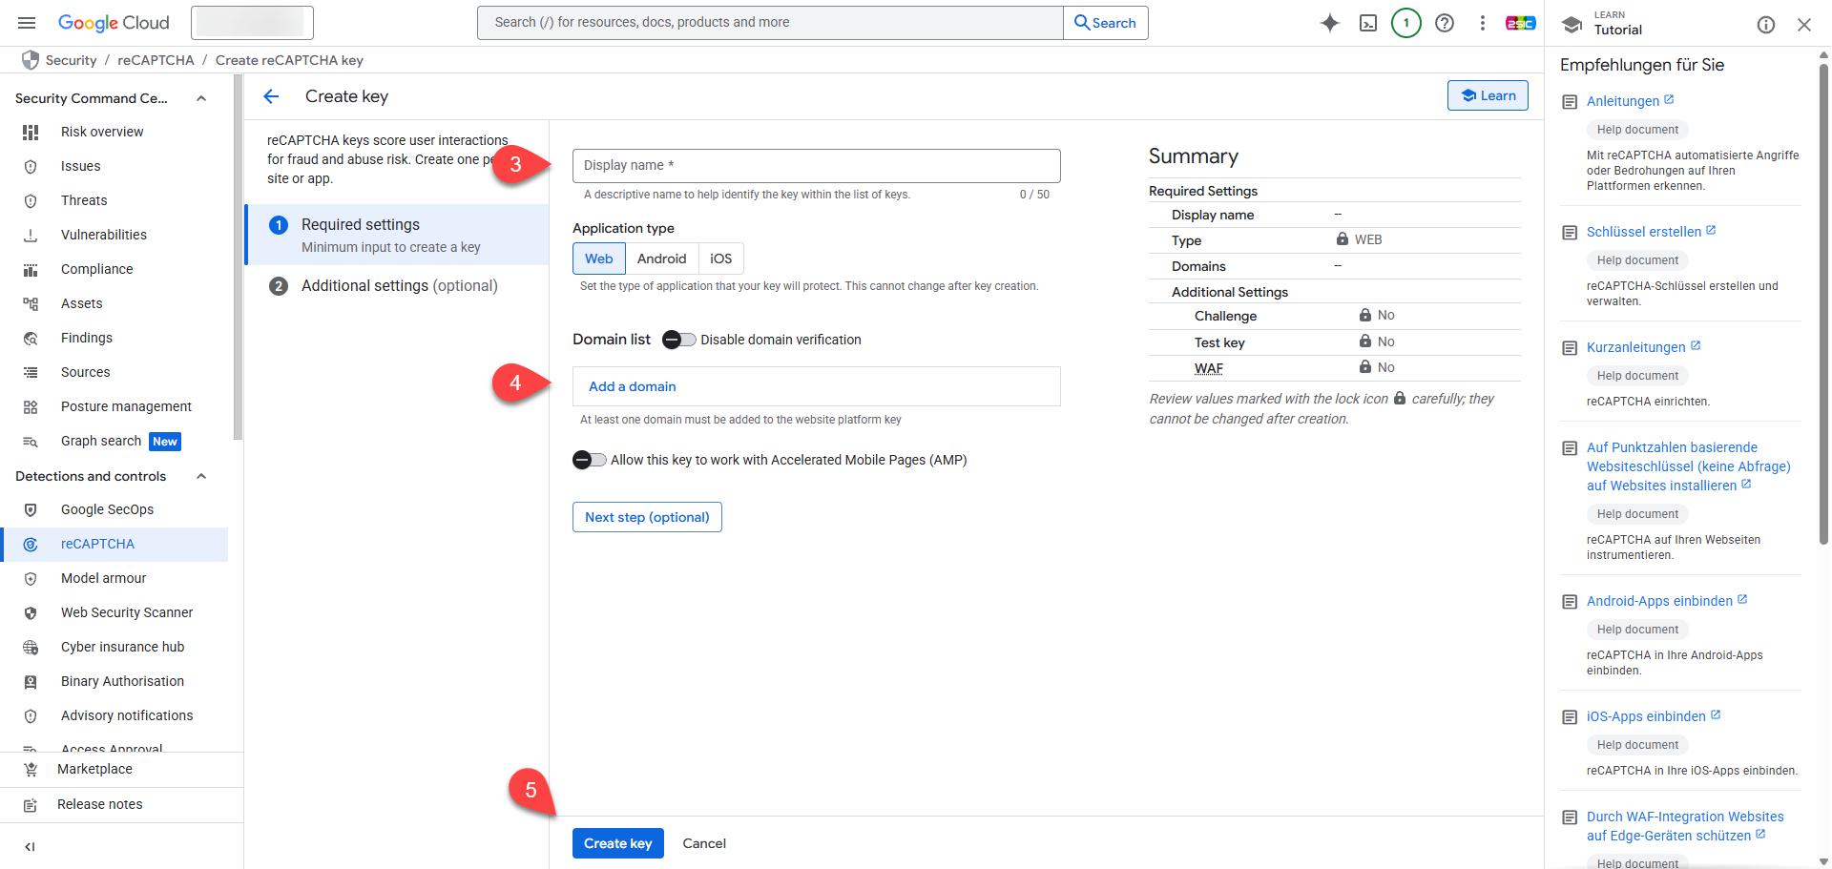
Task: Click the hamburger navigation menu icon
Action: pos(27,23)
